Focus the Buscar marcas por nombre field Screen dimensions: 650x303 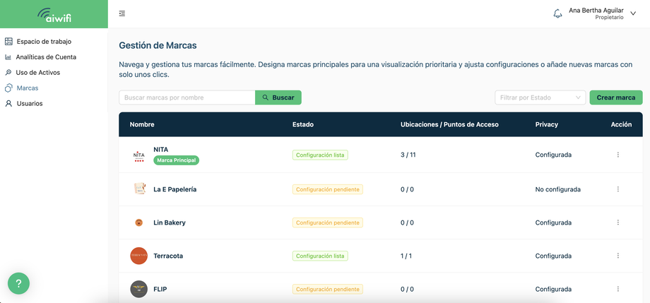(187, 98)
